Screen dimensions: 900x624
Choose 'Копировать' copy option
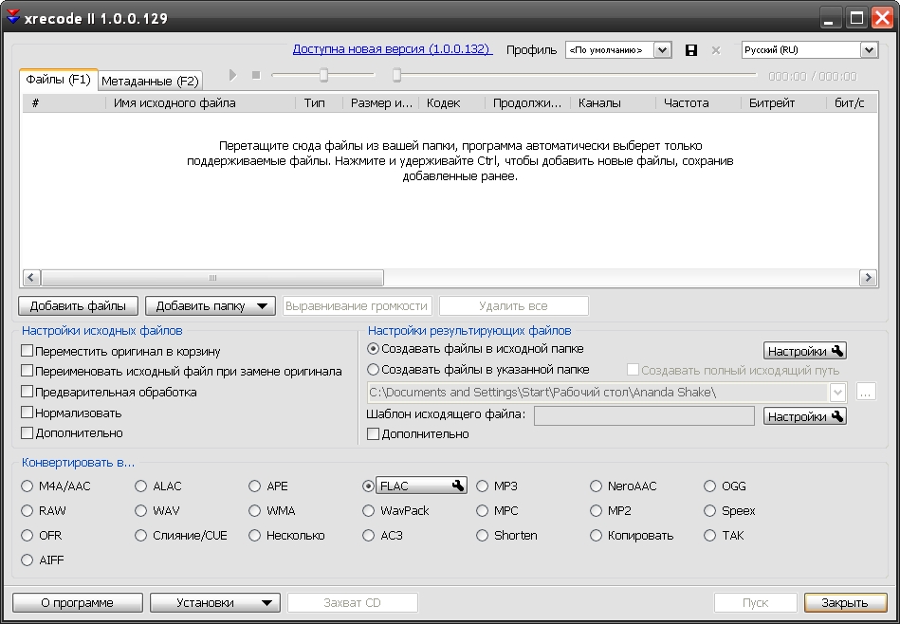point(596,535)
